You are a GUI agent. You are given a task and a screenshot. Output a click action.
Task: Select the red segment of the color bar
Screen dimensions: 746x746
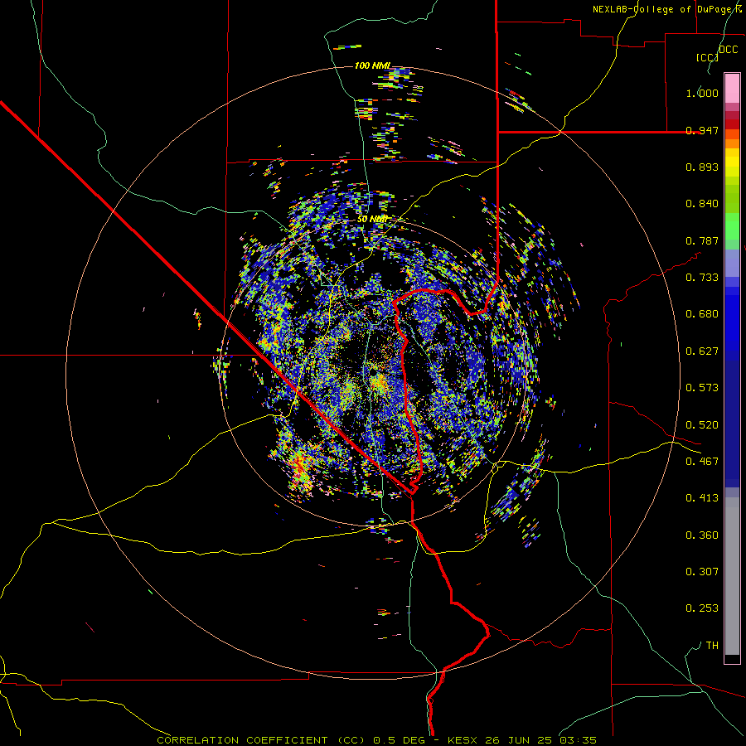point(732,124)
